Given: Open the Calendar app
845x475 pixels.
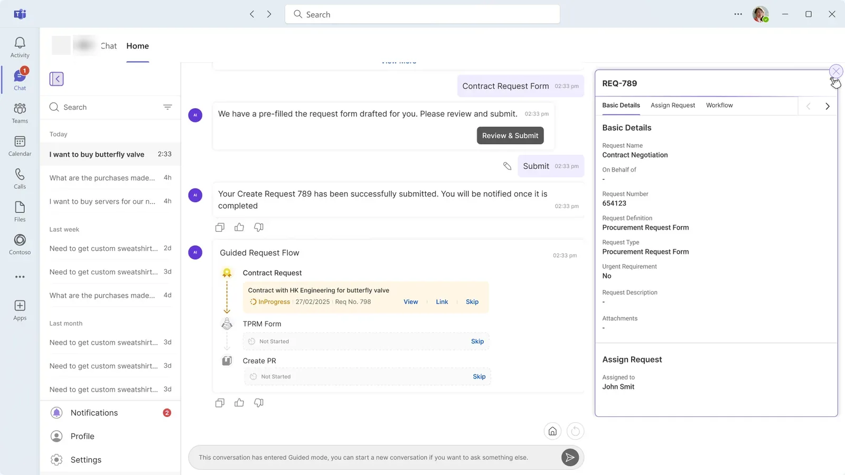Looking at the screenshot, I should coord(20,146).
